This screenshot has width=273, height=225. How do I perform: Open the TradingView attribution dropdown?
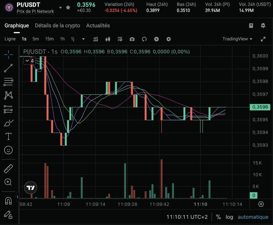pos(237,39)
